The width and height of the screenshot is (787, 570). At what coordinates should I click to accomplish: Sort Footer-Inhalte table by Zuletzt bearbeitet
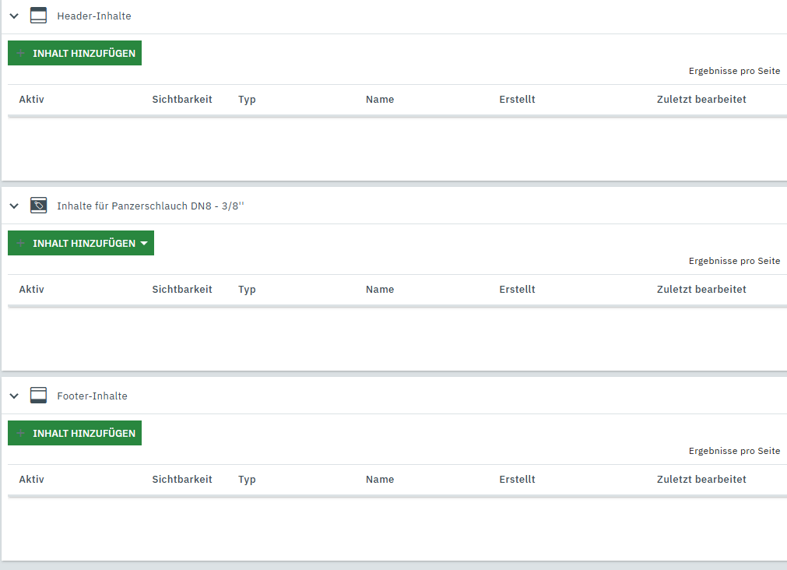[701, 480]
